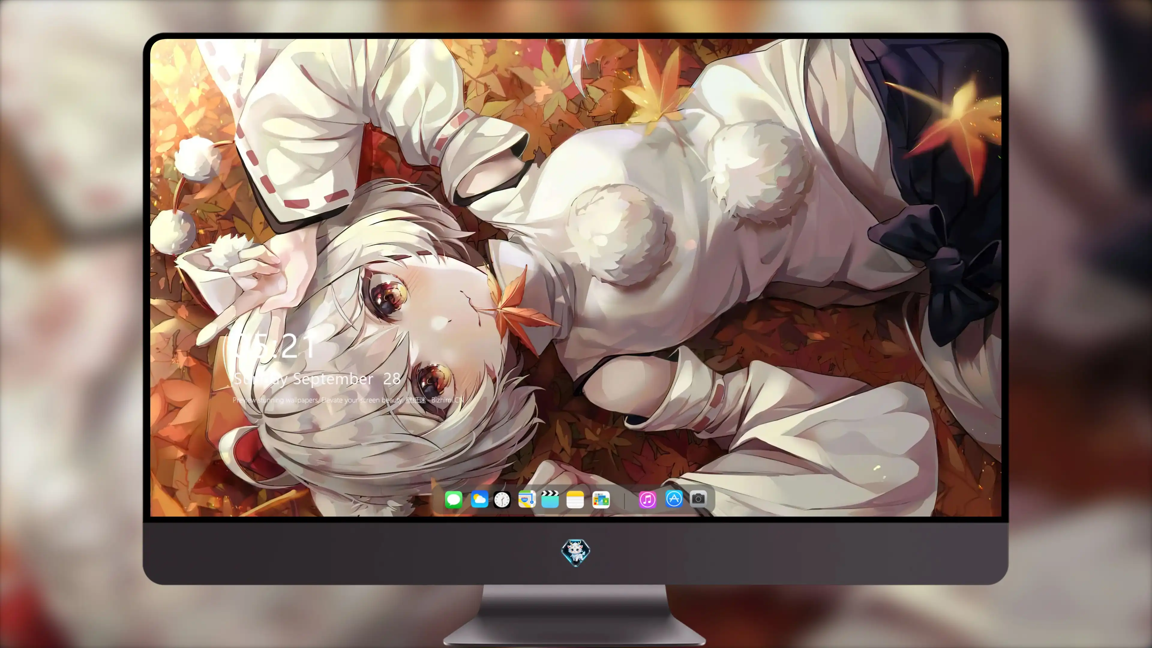
Task: Launch the pink iTunes Store music app
Action: (648, 499)
